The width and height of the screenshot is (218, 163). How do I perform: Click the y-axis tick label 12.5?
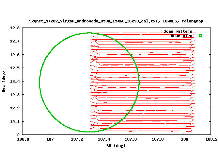(15, 68)
